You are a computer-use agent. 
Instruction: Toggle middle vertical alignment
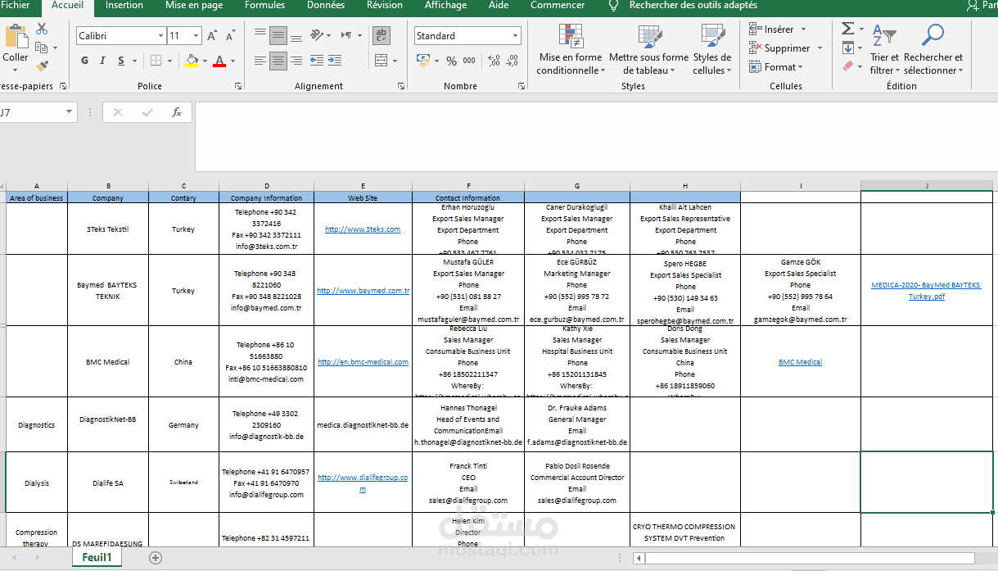click(x=279, y=34)
